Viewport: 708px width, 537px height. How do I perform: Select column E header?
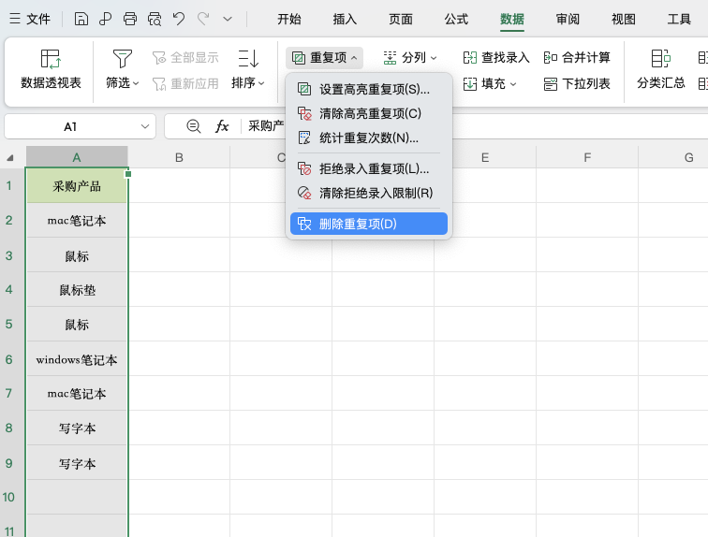(x=485, y=157)
